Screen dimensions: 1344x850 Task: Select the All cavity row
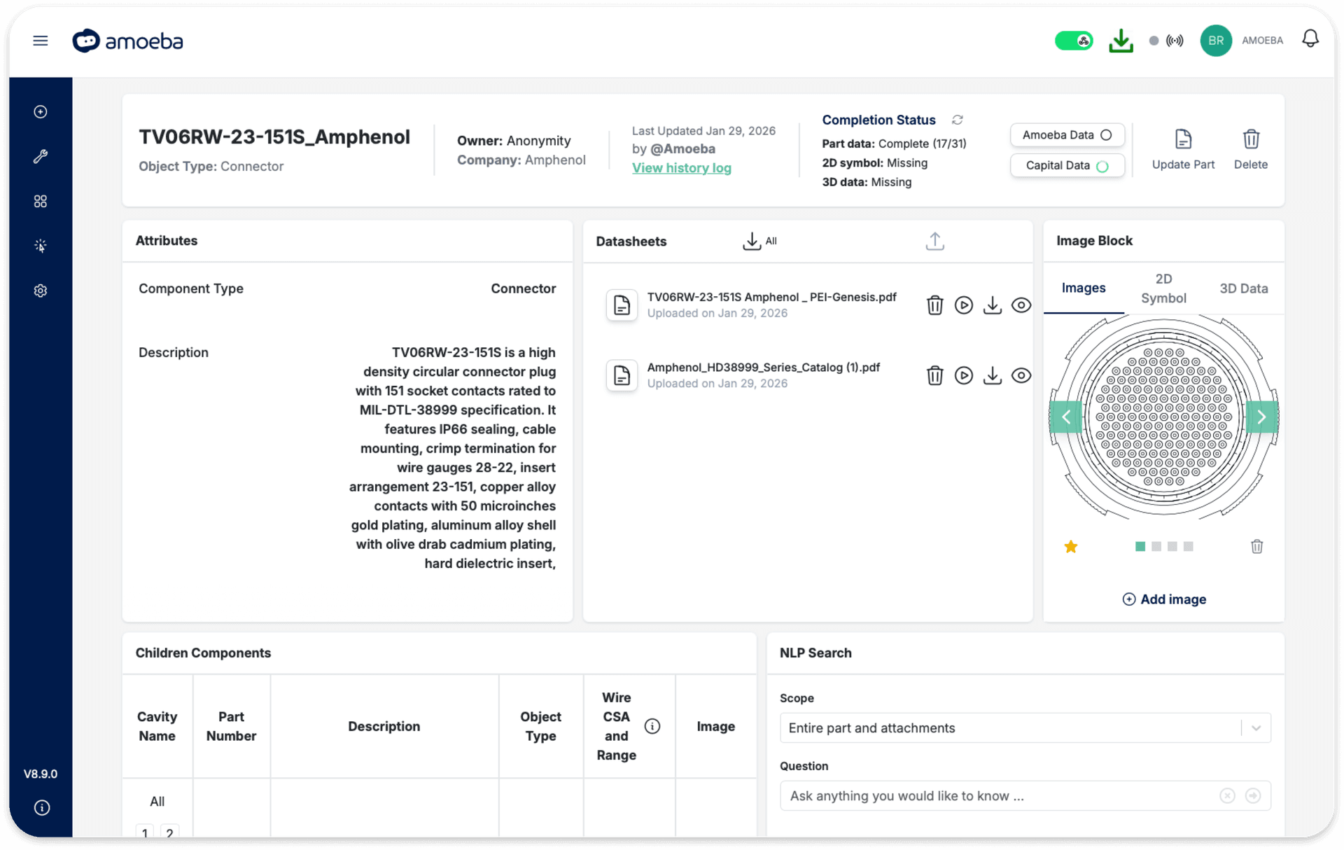[x=157, y=801]
